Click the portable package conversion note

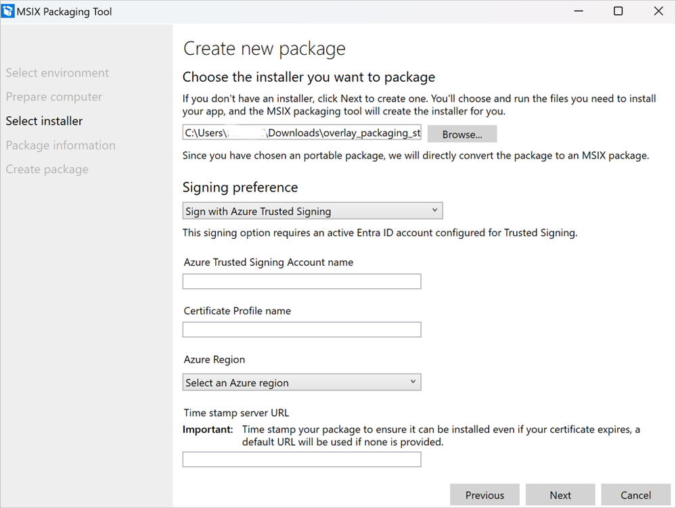click(415, 156)
